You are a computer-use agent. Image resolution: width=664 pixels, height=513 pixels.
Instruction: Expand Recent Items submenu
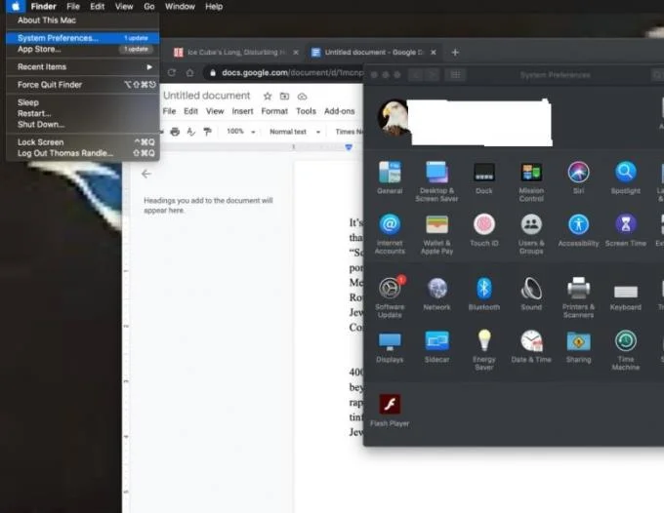click(83, 67)
